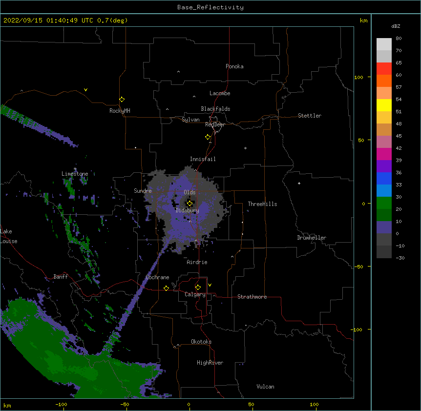
Task: Click the yellow diamond marker below Cochrane
Action: point(166,288)
